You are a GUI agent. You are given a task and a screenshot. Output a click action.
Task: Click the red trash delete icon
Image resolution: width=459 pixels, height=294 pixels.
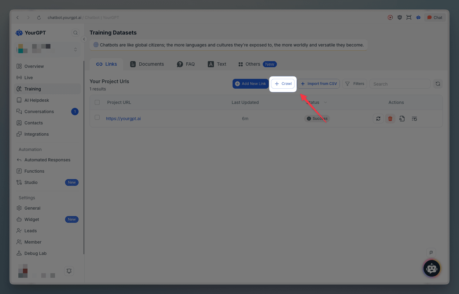pos(390,119)
